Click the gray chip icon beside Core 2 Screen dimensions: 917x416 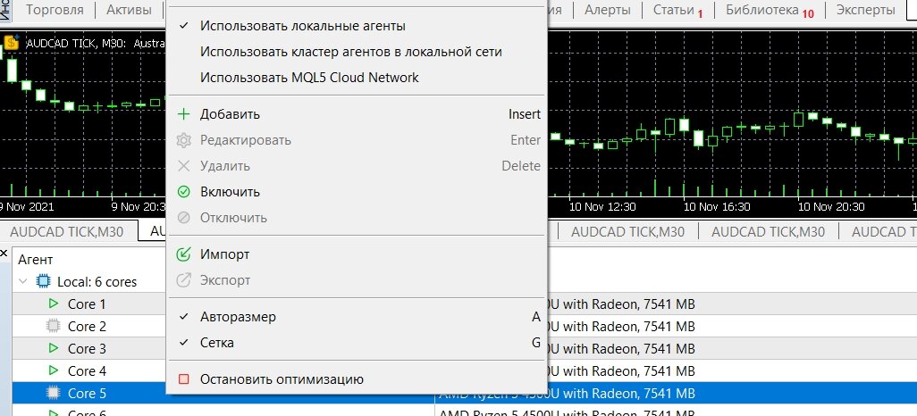53,326
